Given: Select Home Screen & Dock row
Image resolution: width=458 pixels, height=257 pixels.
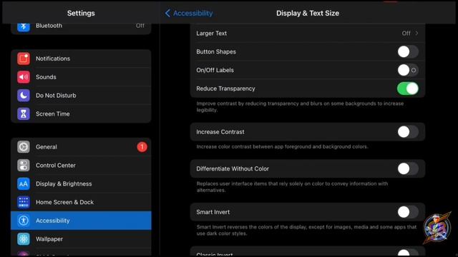Looking at the screenshot, I should (x=81, y=202).
